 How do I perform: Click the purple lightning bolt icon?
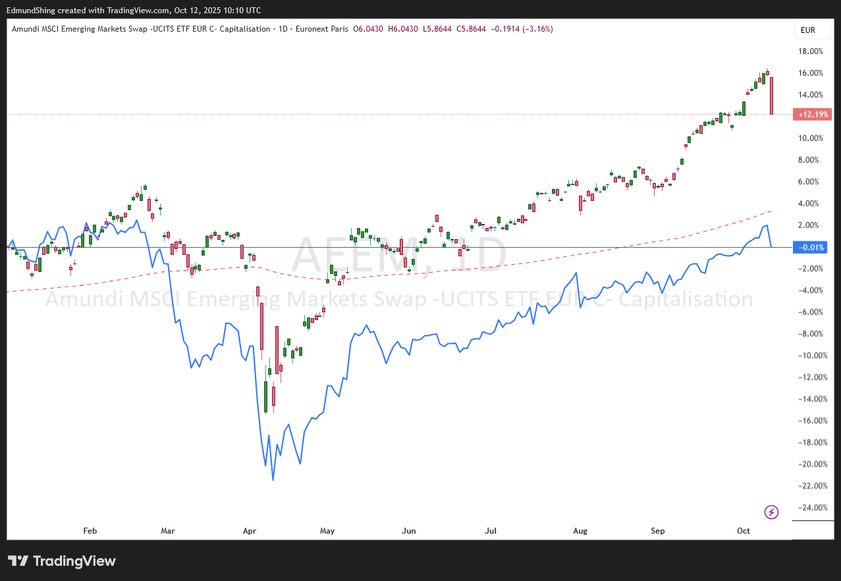click(771, 512)
